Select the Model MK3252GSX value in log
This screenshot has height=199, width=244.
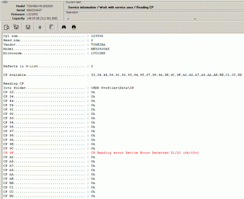pos(100,49)
